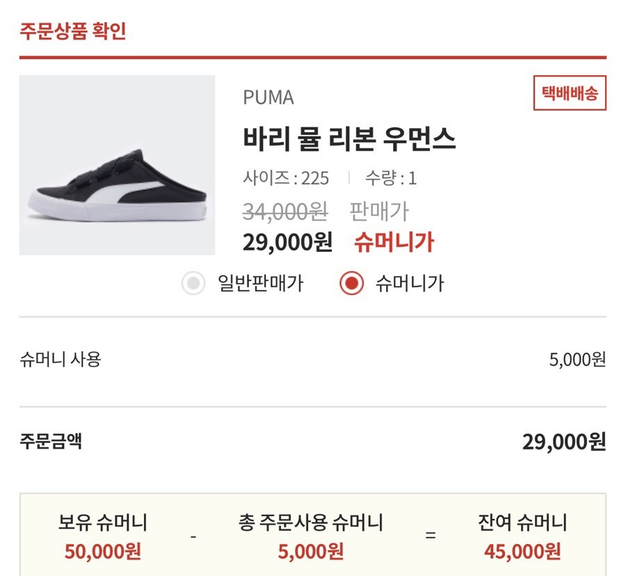The image size is (626, 576).
Task: Click the 29,000원 product price next to thumbnail
Action: pyautogui.click(x=287, y=242)
